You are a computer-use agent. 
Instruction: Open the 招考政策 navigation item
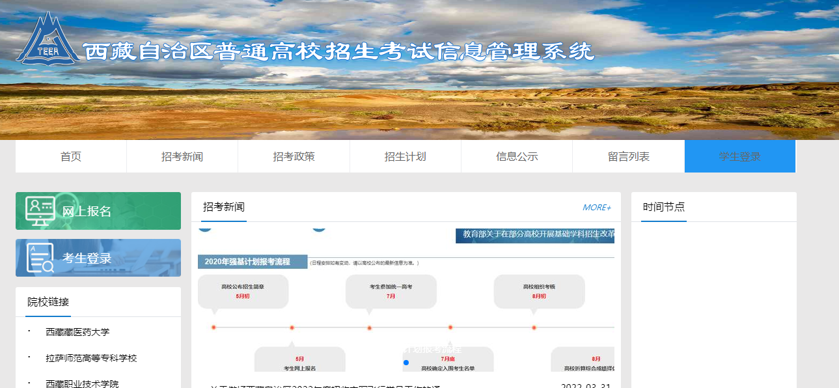tap(294, 157)
